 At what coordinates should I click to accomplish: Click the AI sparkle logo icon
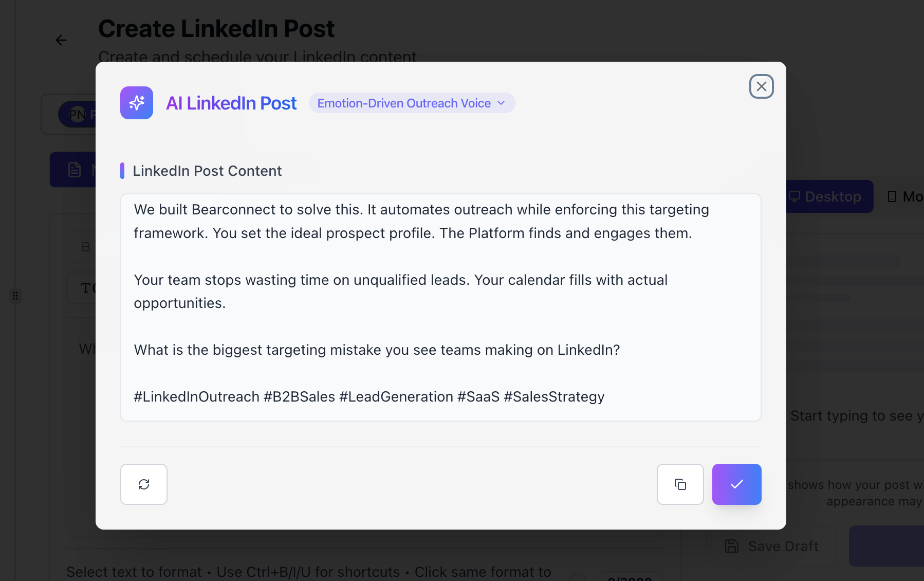tap(137, 103)
